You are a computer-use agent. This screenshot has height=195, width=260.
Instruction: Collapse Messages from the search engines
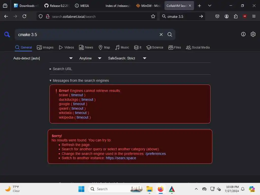pos(79,80)
